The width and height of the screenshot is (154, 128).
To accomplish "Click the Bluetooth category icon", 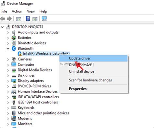I will pyautogui.click(x=14, y=48).
